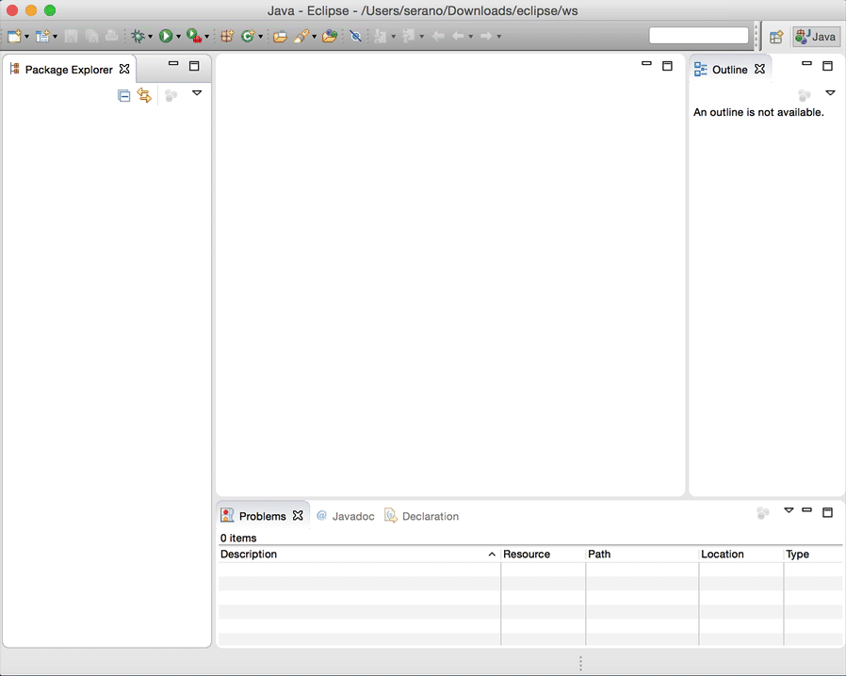Toggle Java perspective button
846x676 pixels.
[x=816, y=37]
